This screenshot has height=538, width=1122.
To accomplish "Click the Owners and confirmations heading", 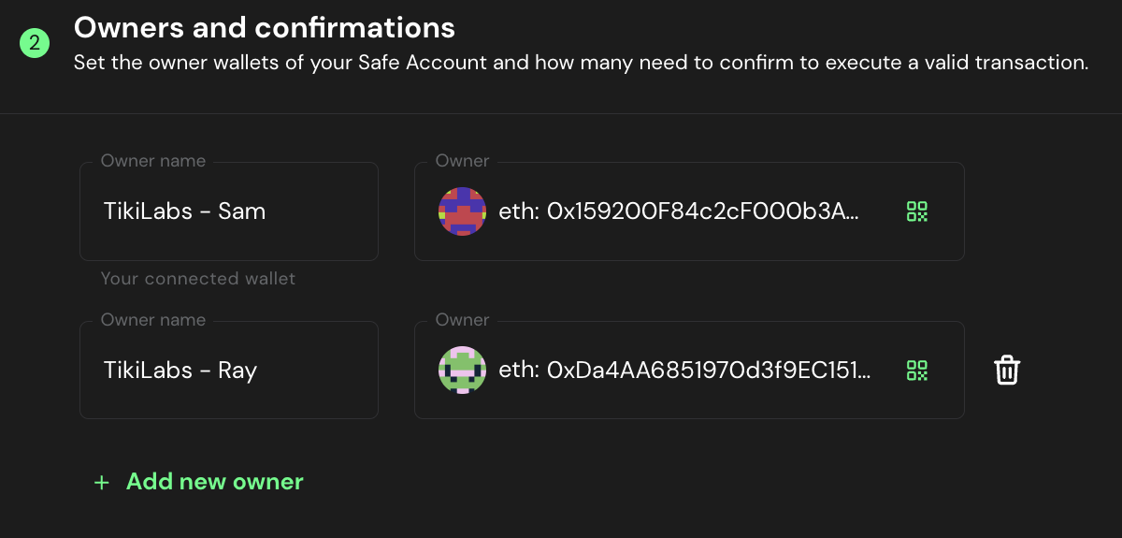I will point(265,28).
